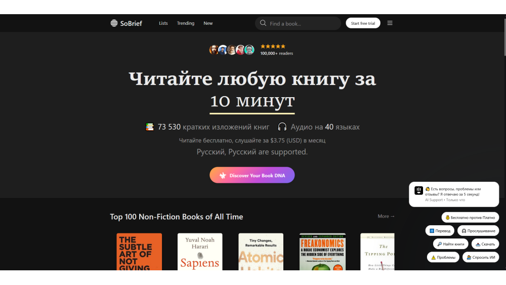Select the Freakonomics book cover

[x=322, y=252]
